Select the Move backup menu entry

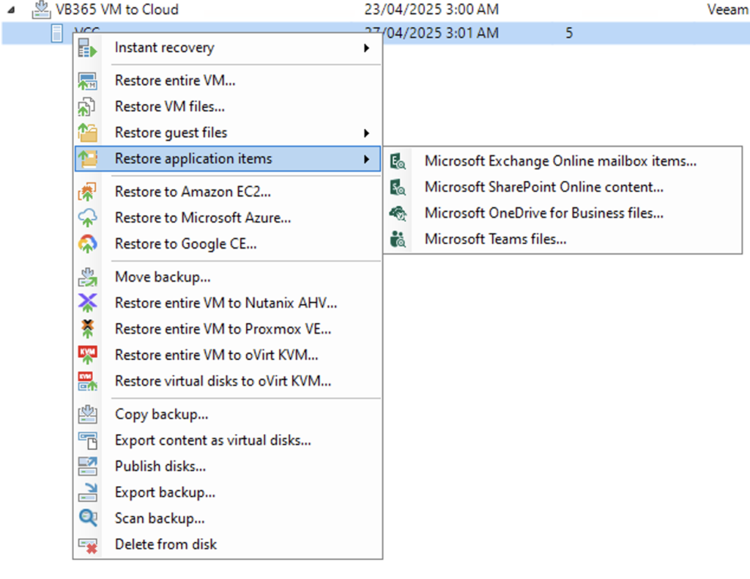pos(163,277)
